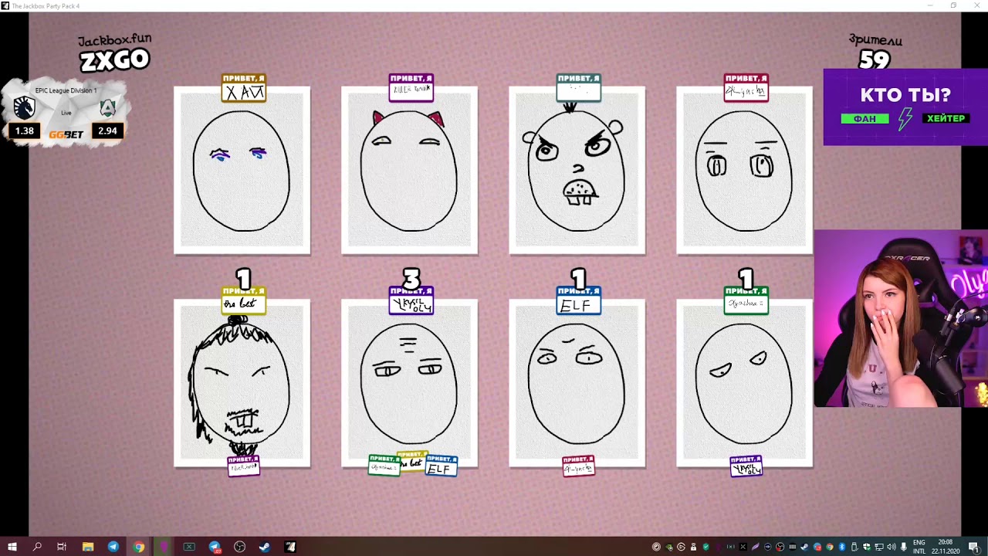
Task: Click the streamer webcam overlay
Action: click(900, 318)
